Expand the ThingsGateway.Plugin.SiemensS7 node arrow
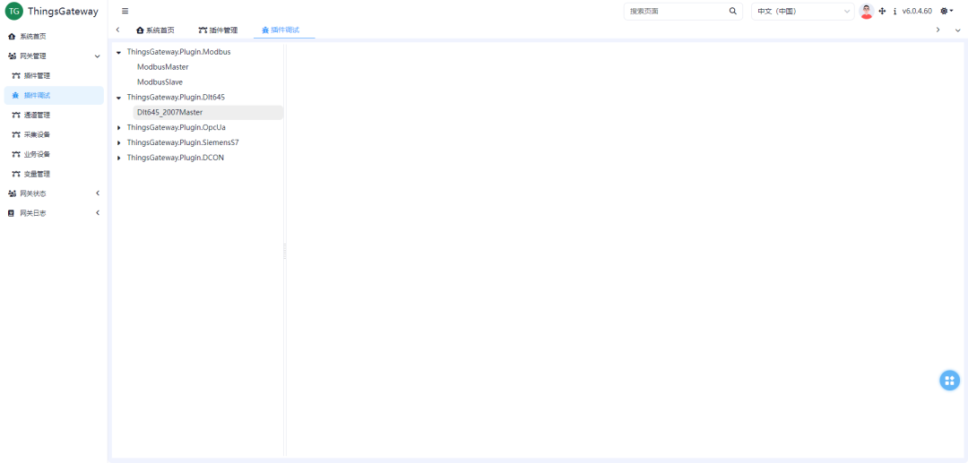 (118, 142)
